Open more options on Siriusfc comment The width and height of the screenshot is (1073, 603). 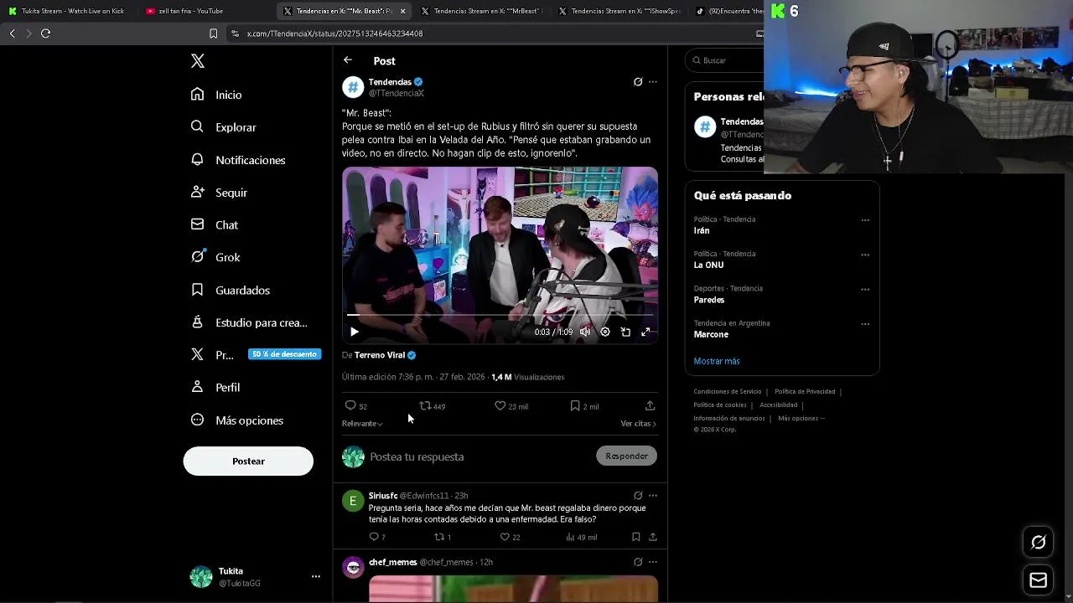click(653, 496)
